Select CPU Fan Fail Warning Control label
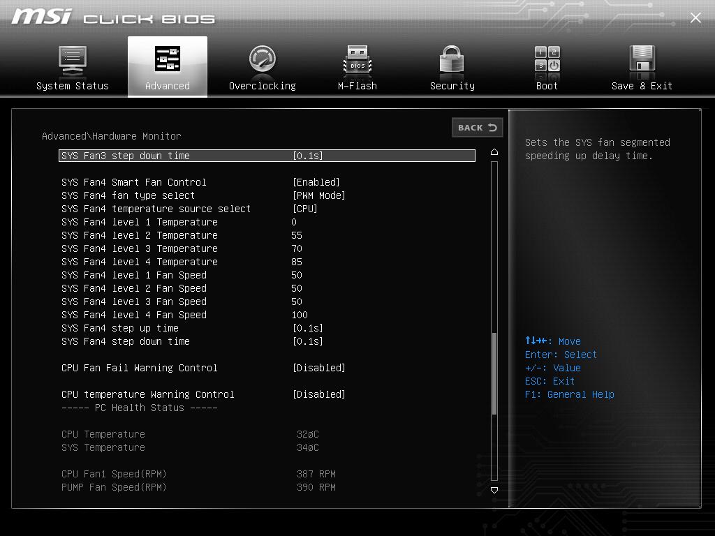Viewport: 715px width, 536px height. (x=140, y=368)
